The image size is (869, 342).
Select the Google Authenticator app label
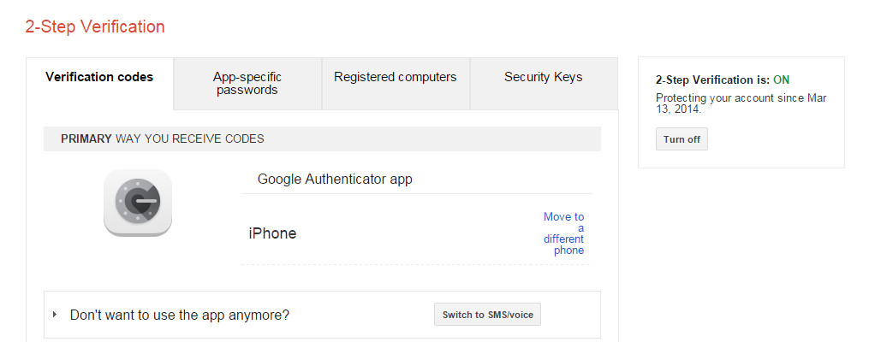(335, 180)
